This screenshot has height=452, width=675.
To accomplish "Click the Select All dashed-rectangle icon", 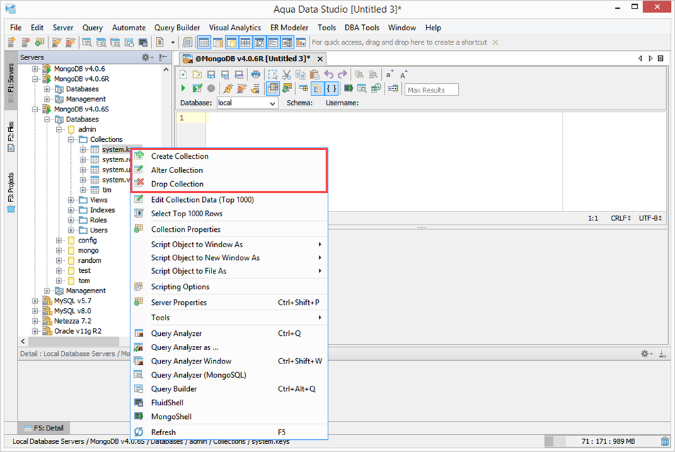I will coord(273,74).
